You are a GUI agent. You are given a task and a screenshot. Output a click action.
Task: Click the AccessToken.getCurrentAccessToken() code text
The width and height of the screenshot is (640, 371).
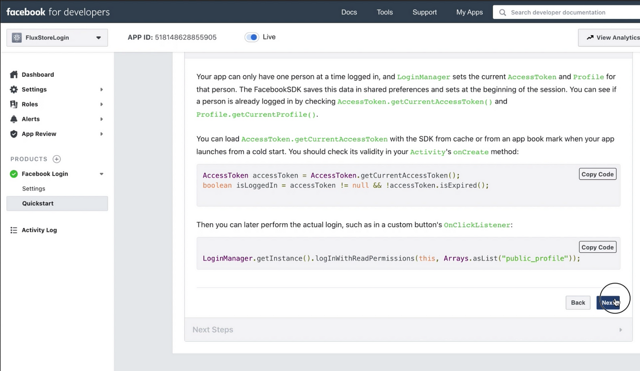[x=415, y=102]
